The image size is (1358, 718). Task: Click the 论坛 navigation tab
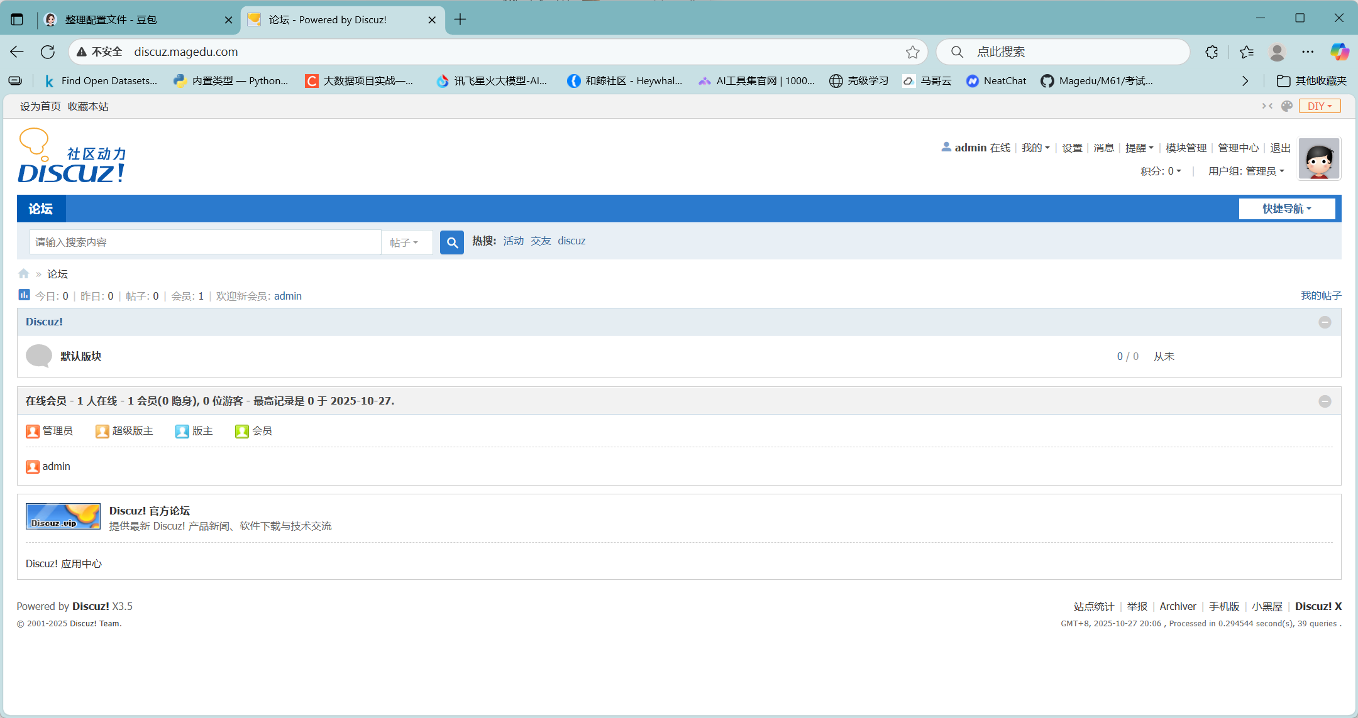tap(41, 209)
